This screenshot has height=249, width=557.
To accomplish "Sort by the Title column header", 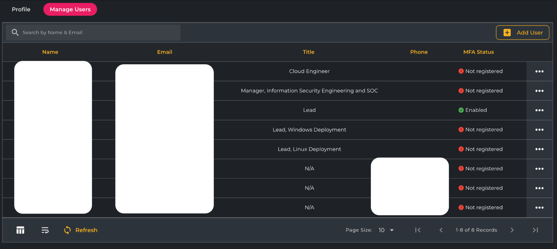I will [x=308, y=52].
